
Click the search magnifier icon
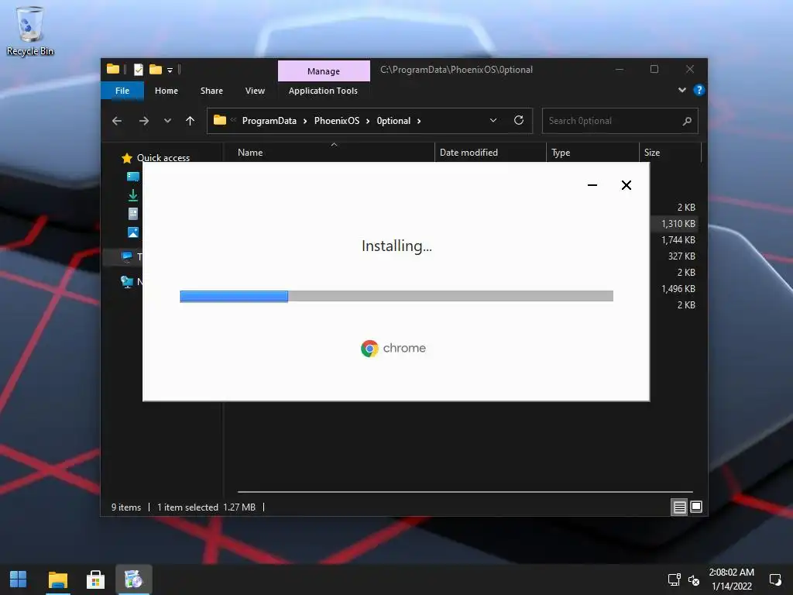point(687,121)
